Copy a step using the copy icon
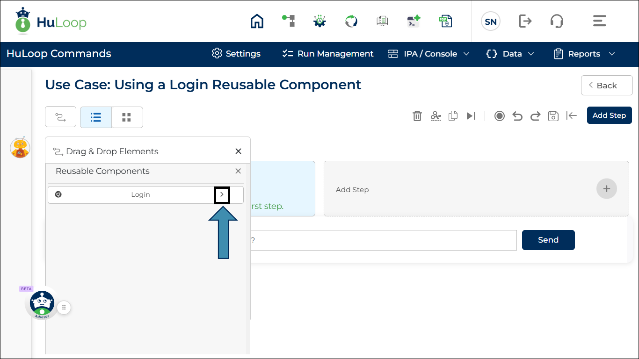This screenshot has width=639, height=359. tap(453, 115)
